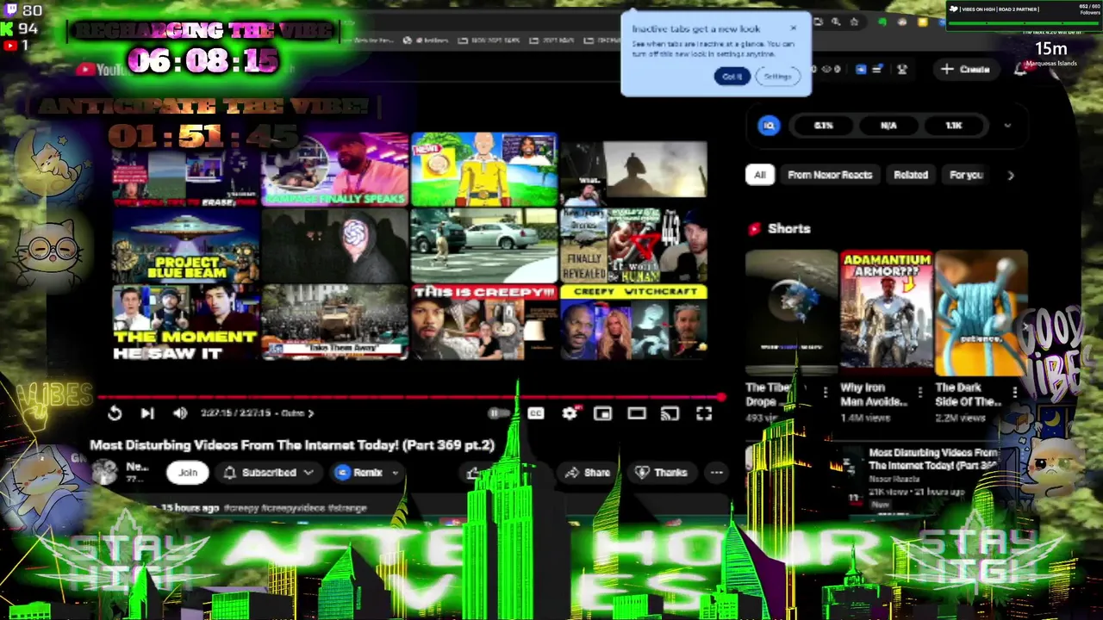Click the video title text
Screen dimensions: 1103x620
(292, 444)
